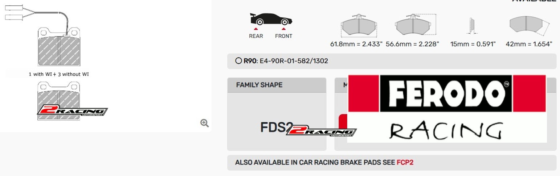Click the red block left of FERODO
This screenshot has height=176, width=560.
364,93
